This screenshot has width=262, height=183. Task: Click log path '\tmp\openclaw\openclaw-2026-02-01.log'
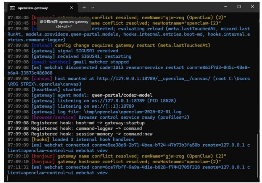click(x=132, y=112)
